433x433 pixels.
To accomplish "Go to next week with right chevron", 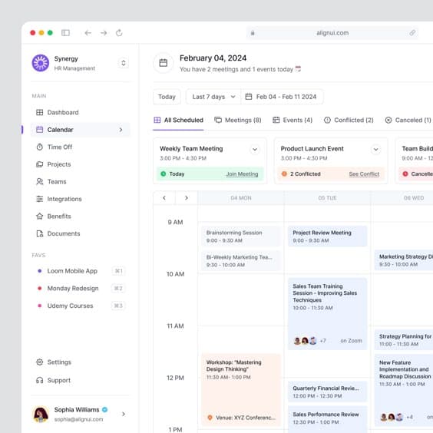I will click(x=187, y=198).
